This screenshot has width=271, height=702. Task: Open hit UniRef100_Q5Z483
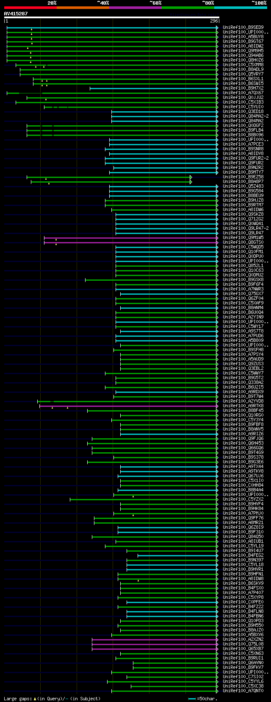[x=243, y=186]
